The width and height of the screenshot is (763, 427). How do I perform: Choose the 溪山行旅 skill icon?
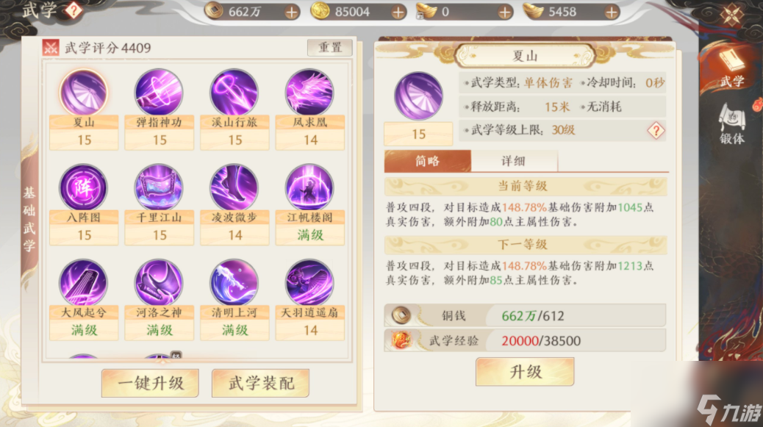point(234,92)
